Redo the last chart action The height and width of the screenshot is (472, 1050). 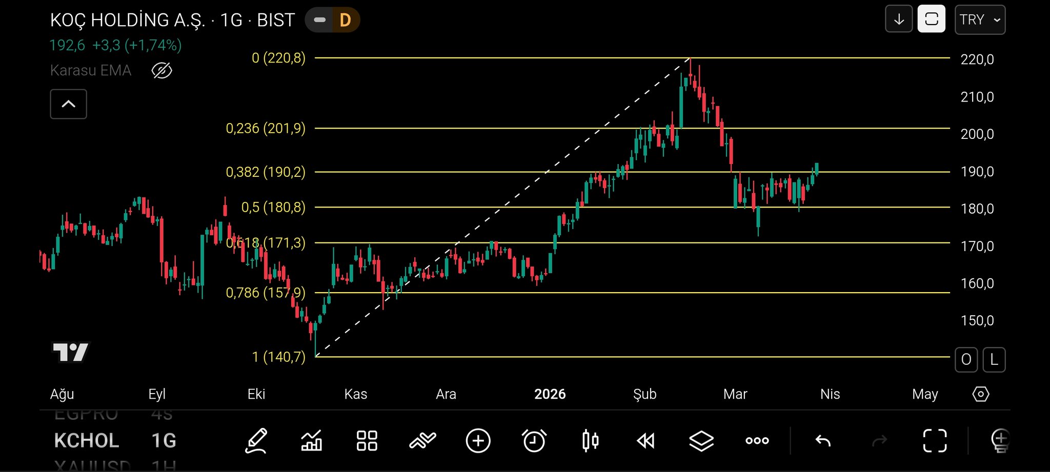(x=879, y=441)
